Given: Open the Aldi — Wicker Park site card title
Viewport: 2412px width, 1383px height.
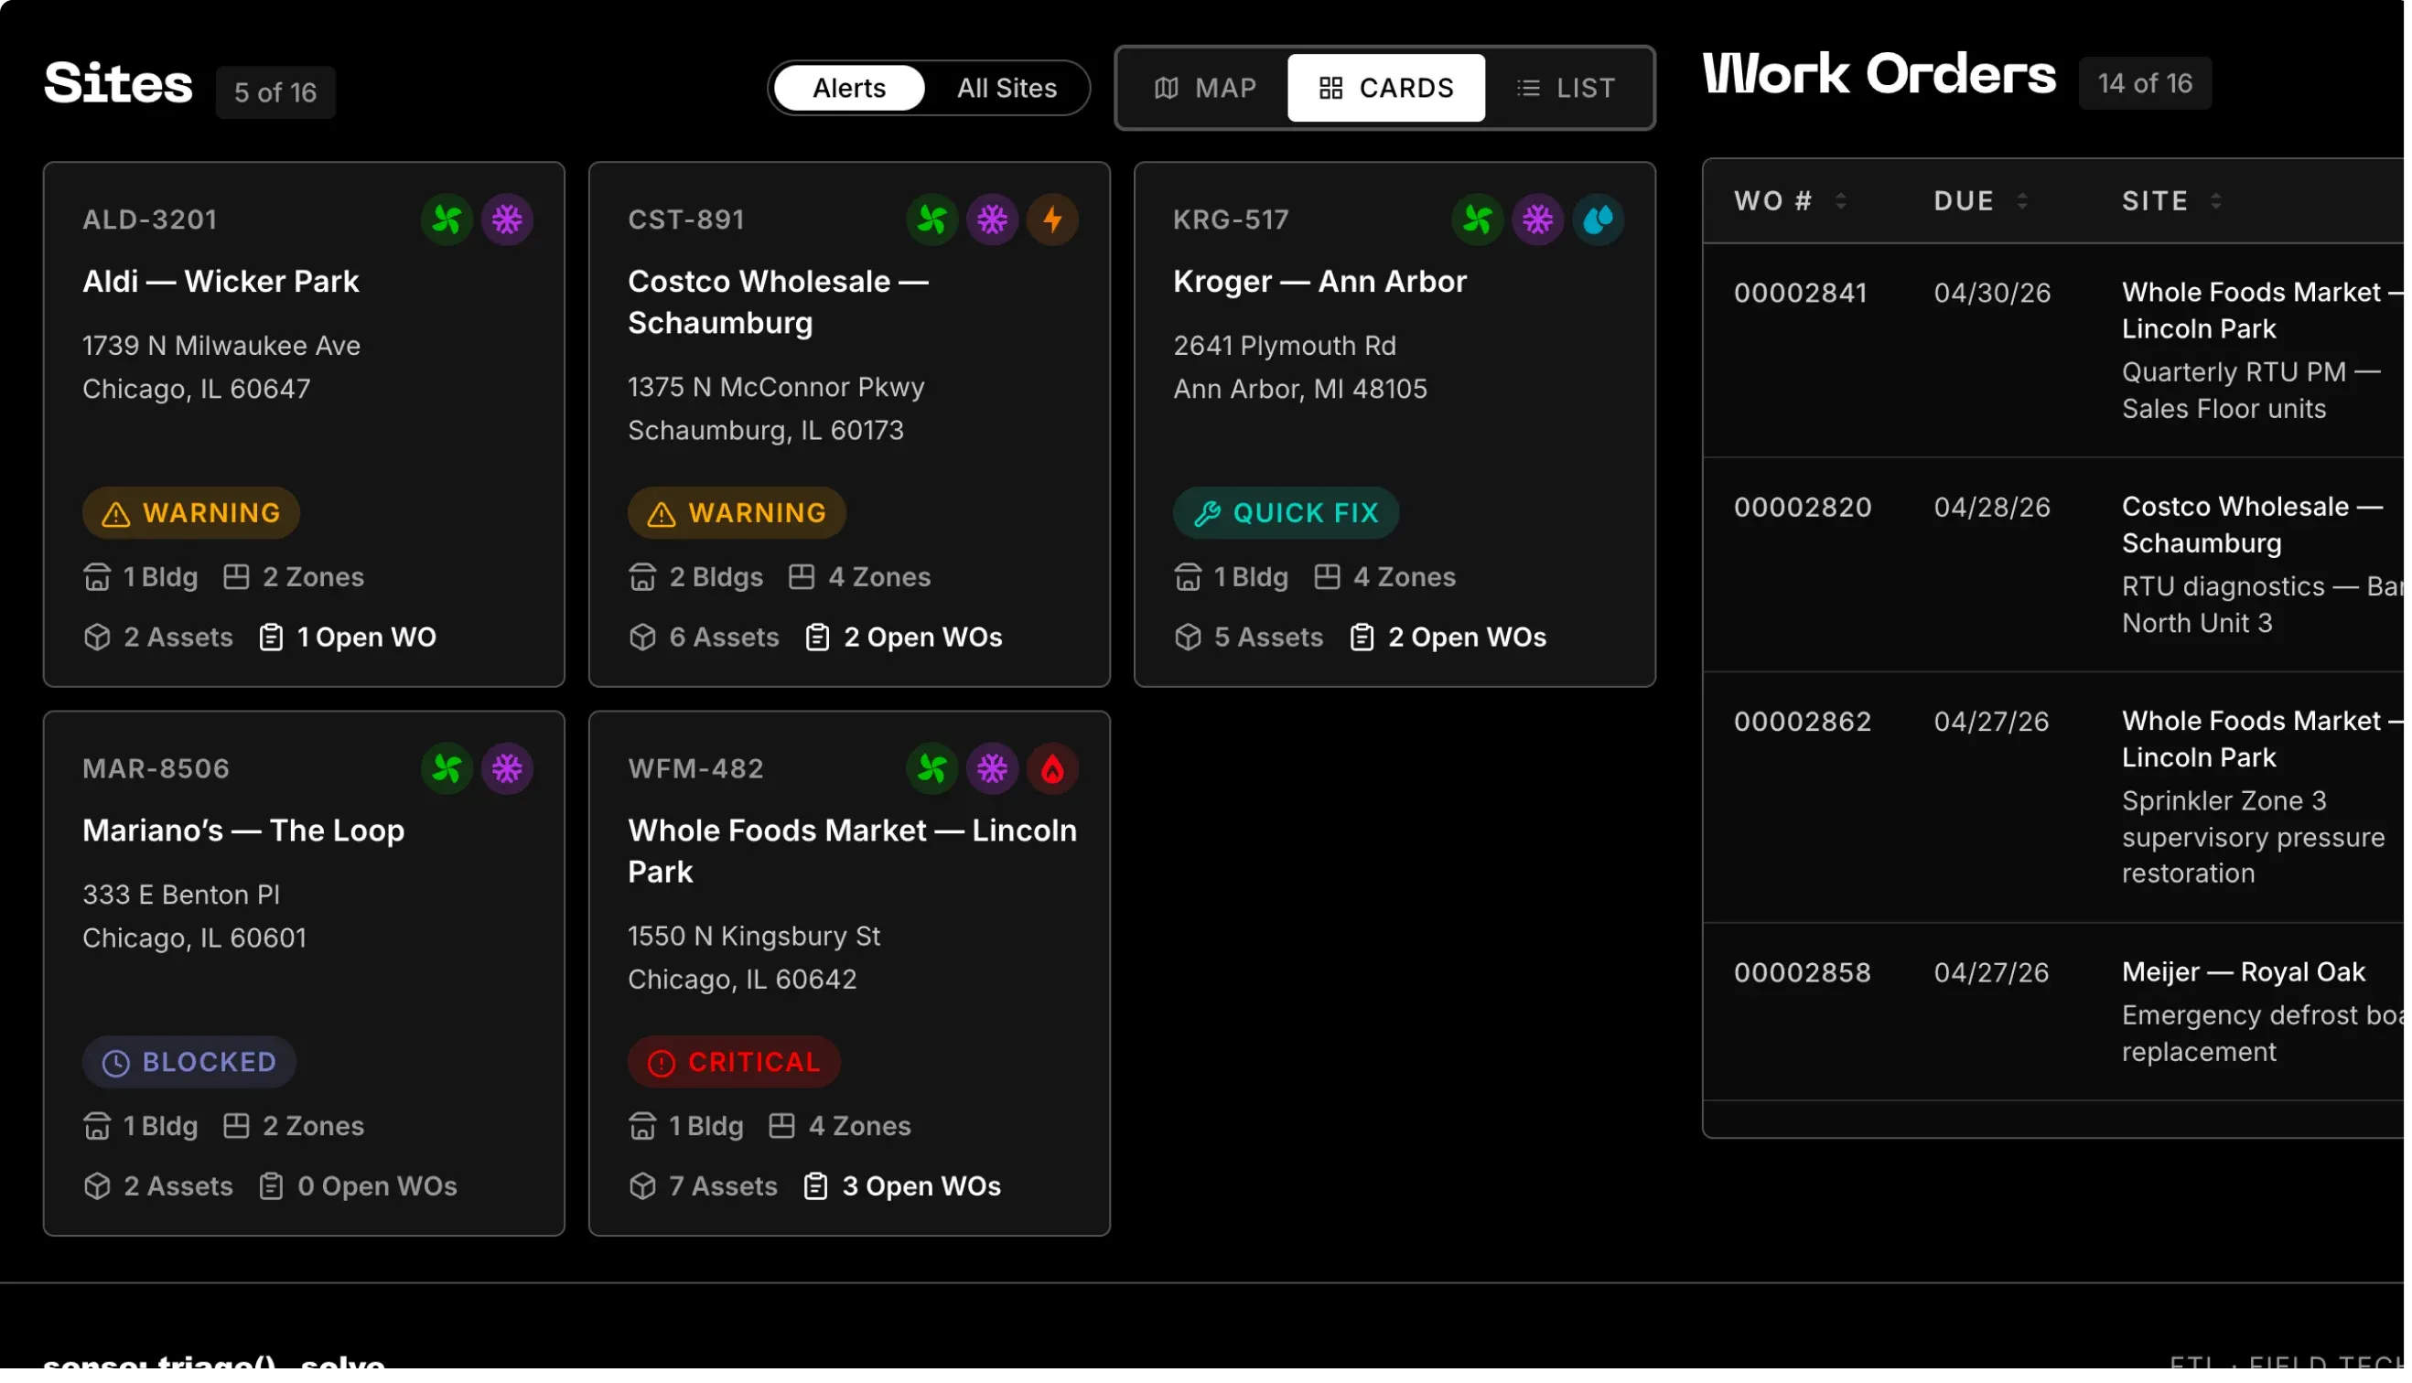Looking at the screenshot, I should (221, 282).
